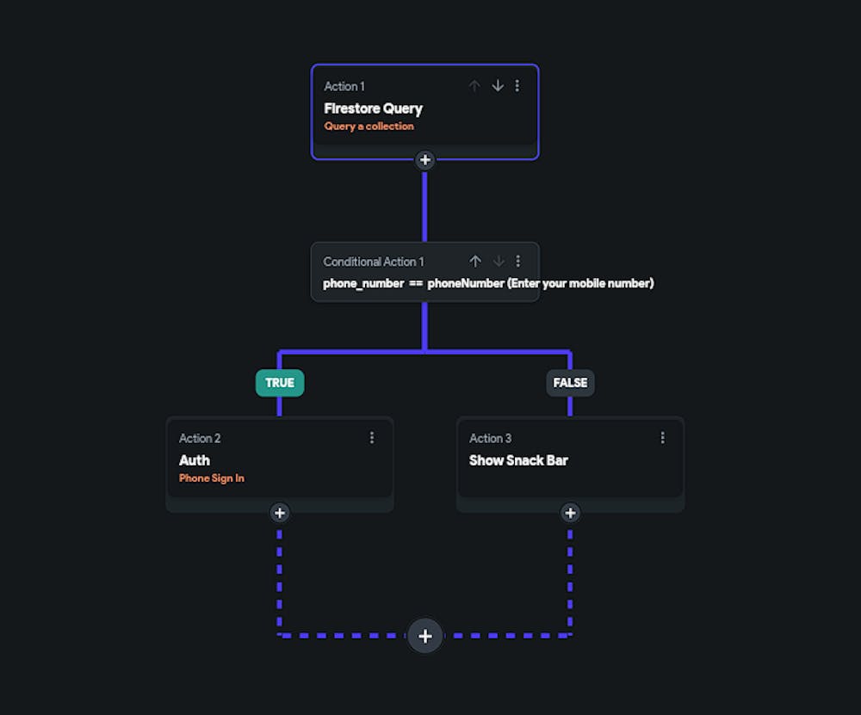Select the FALSE branch label

click(570, 383)
